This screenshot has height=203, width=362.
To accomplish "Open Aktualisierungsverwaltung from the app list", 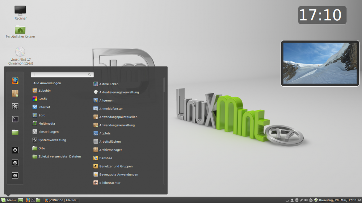I will pos(119,92).
